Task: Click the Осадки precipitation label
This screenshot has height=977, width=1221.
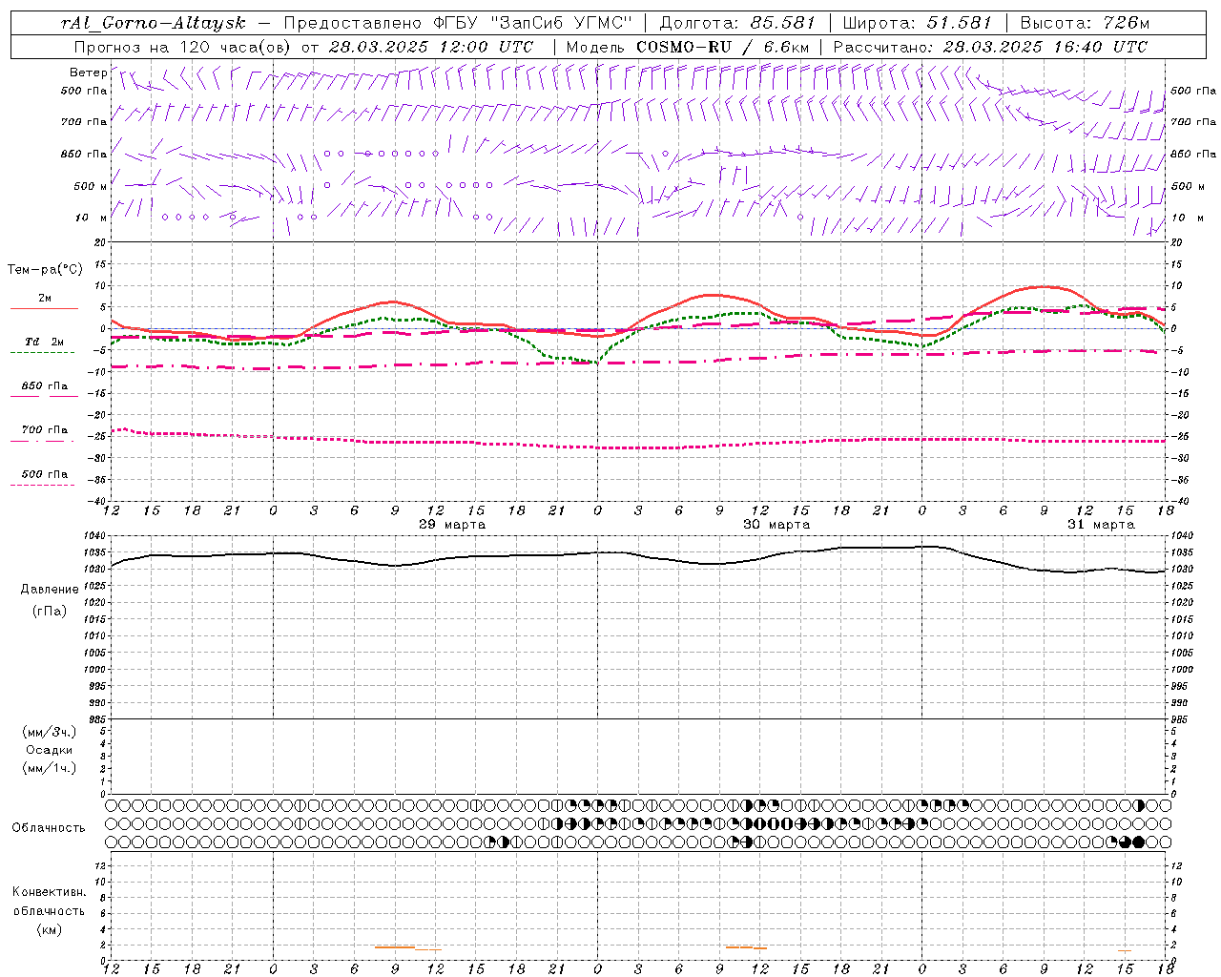Action: point(50,750)
